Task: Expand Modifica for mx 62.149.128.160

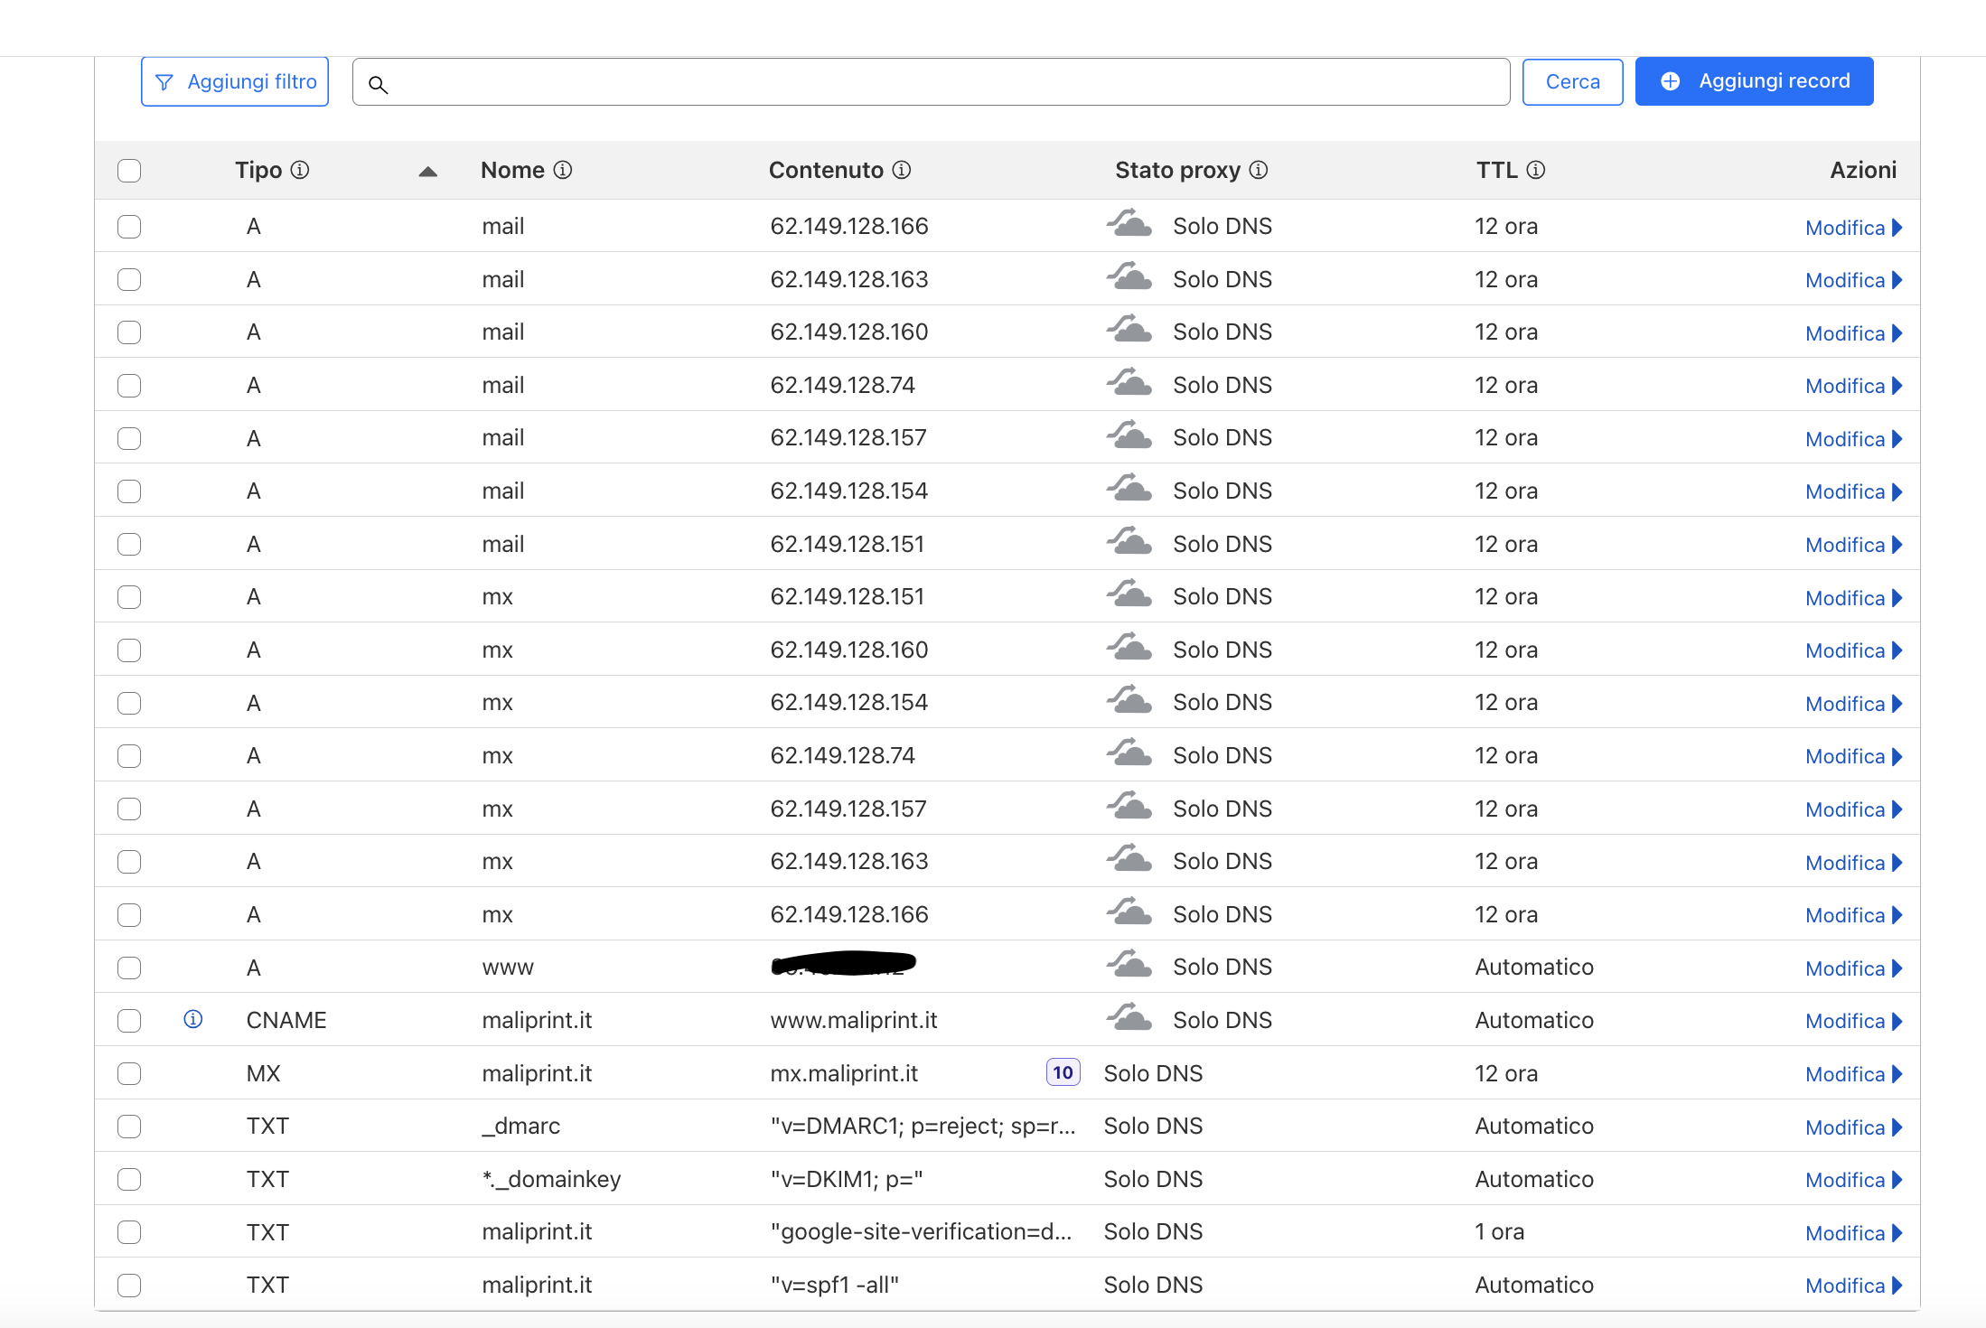Action: click(x=1853, y=650)
